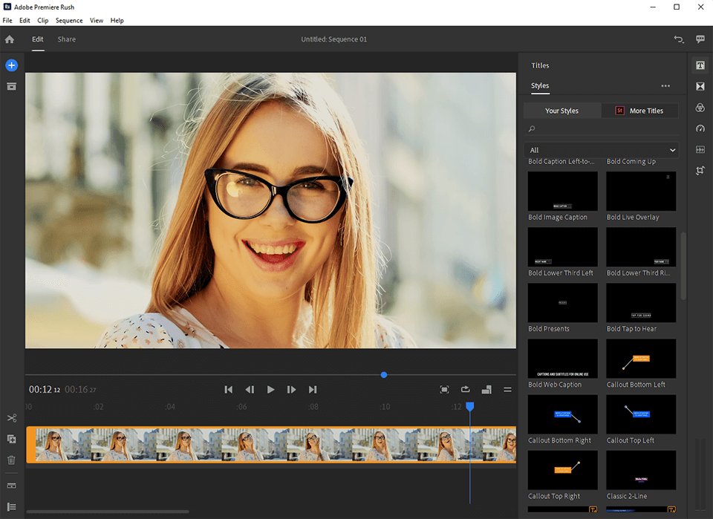Toggle full screen preview

pos(444,389)
